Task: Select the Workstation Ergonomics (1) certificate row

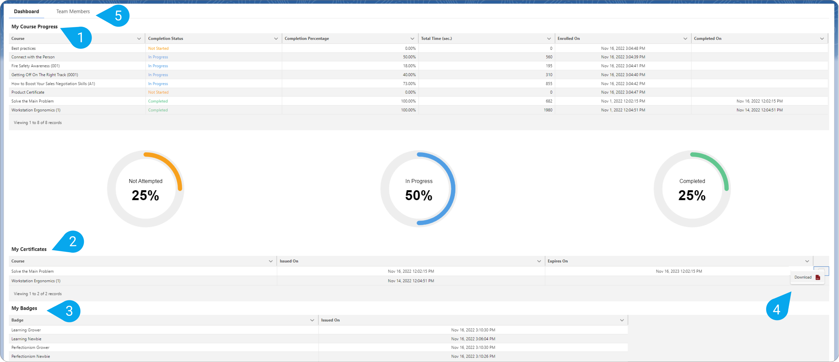Action: 36,281
